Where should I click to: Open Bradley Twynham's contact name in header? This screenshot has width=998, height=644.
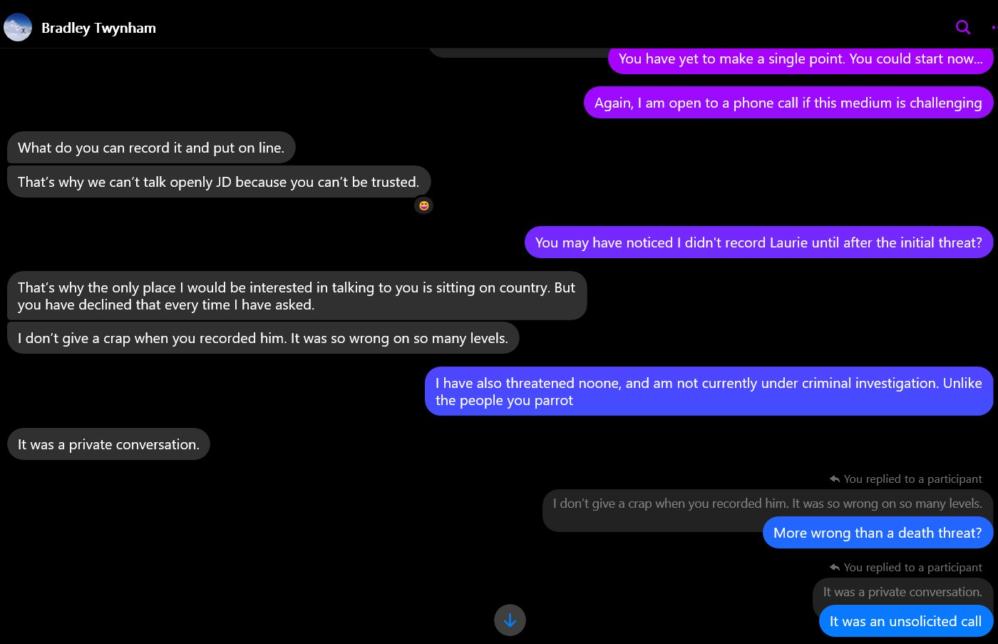pyautogui.click(x=98, y=28)
